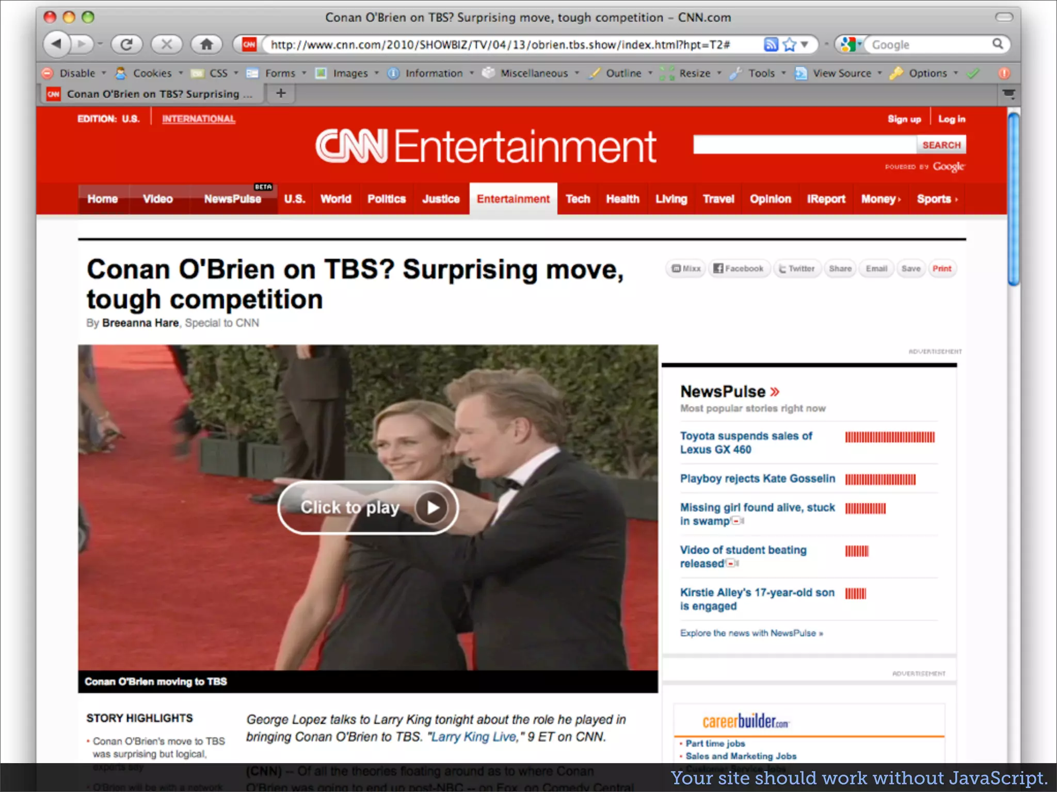Screen dimensions: 1057x792
Task: Click the browser Back arrow button
Action: pos(57,44)
